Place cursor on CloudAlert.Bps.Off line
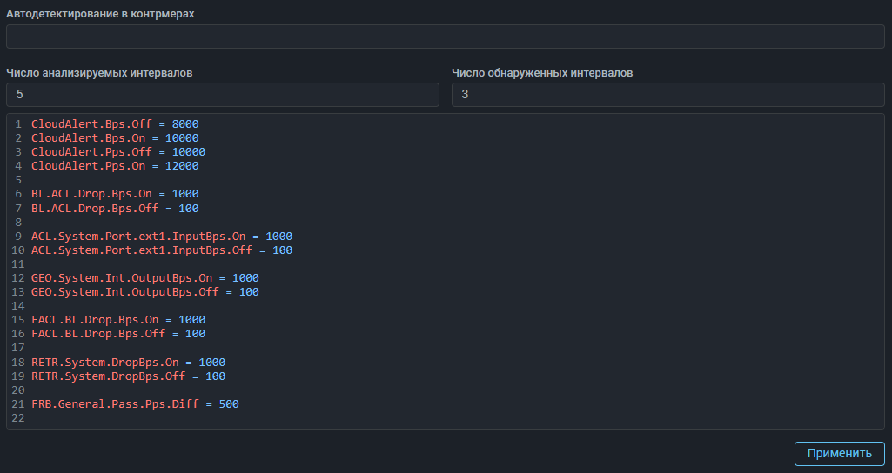892x473 pixels. [91, 124]
